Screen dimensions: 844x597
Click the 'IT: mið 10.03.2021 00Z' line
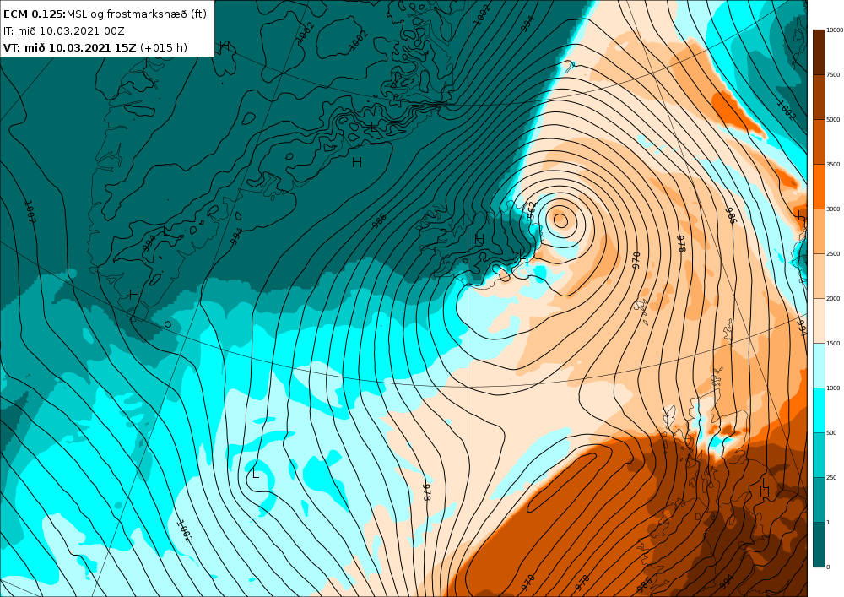coord(64,30)
